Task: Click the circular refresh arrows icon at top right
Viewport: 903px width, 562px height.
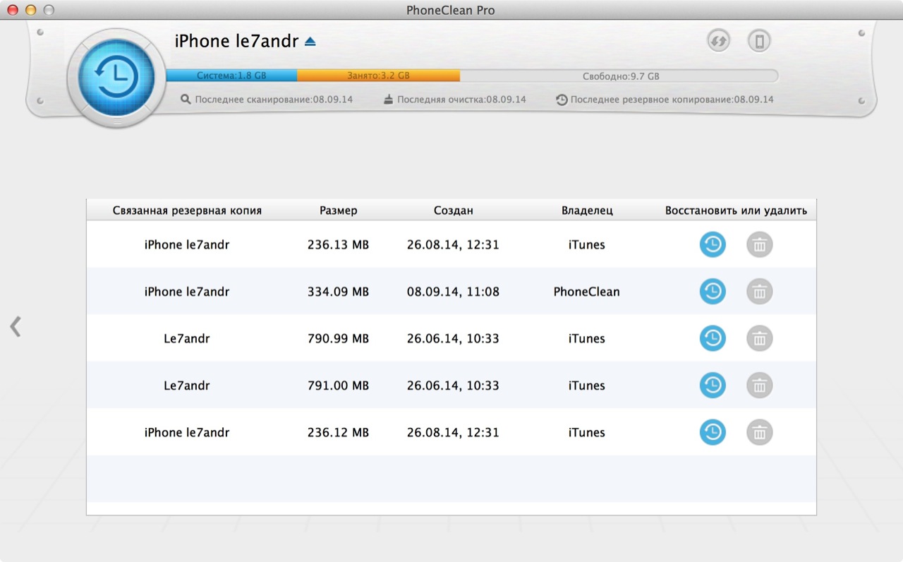Action: (718, 41)
